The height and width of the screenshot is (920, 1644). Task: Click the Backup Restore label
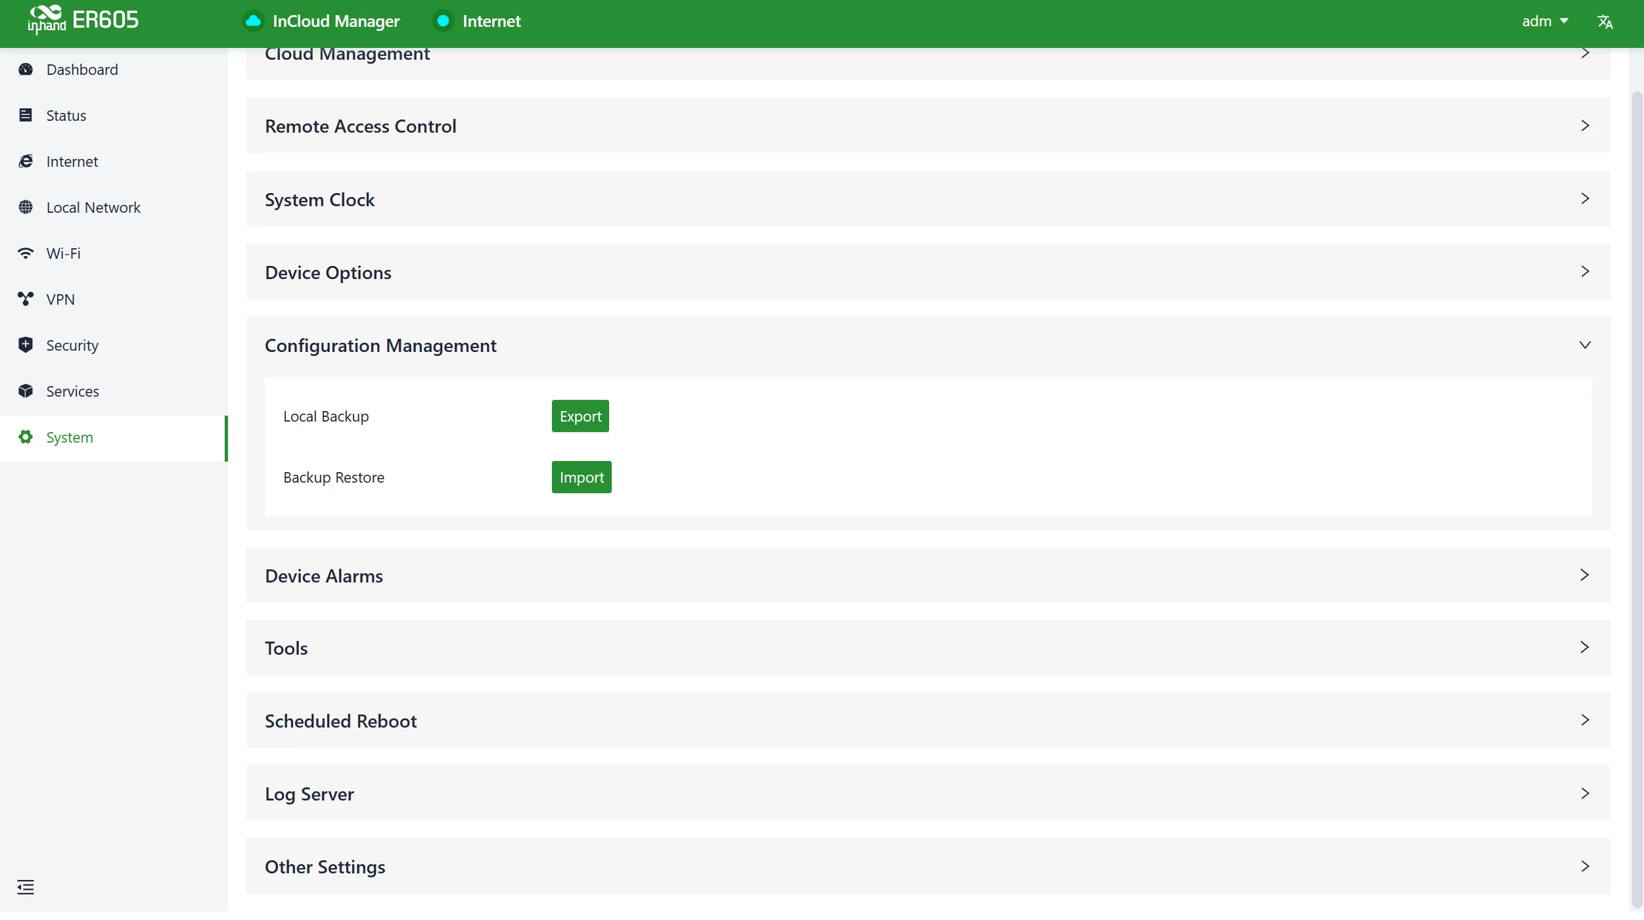point(334,477)
